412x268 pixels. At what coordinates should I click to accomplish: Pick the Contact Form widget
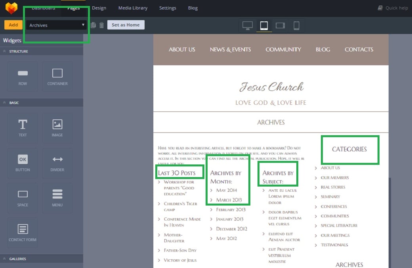23,232
